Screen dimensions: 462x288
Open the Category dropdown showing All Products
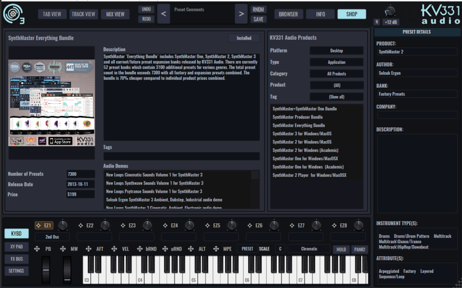click(x=336, y=74)
